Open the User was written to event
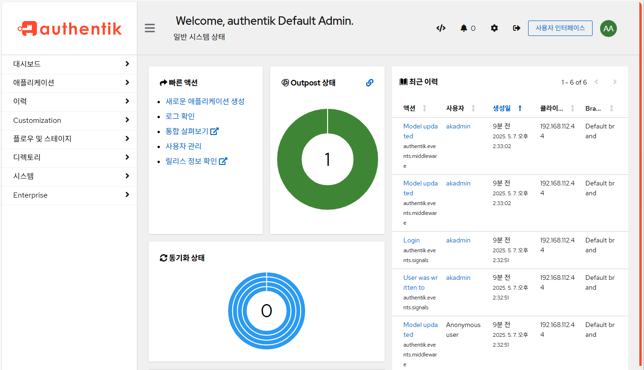 point(421,283)
